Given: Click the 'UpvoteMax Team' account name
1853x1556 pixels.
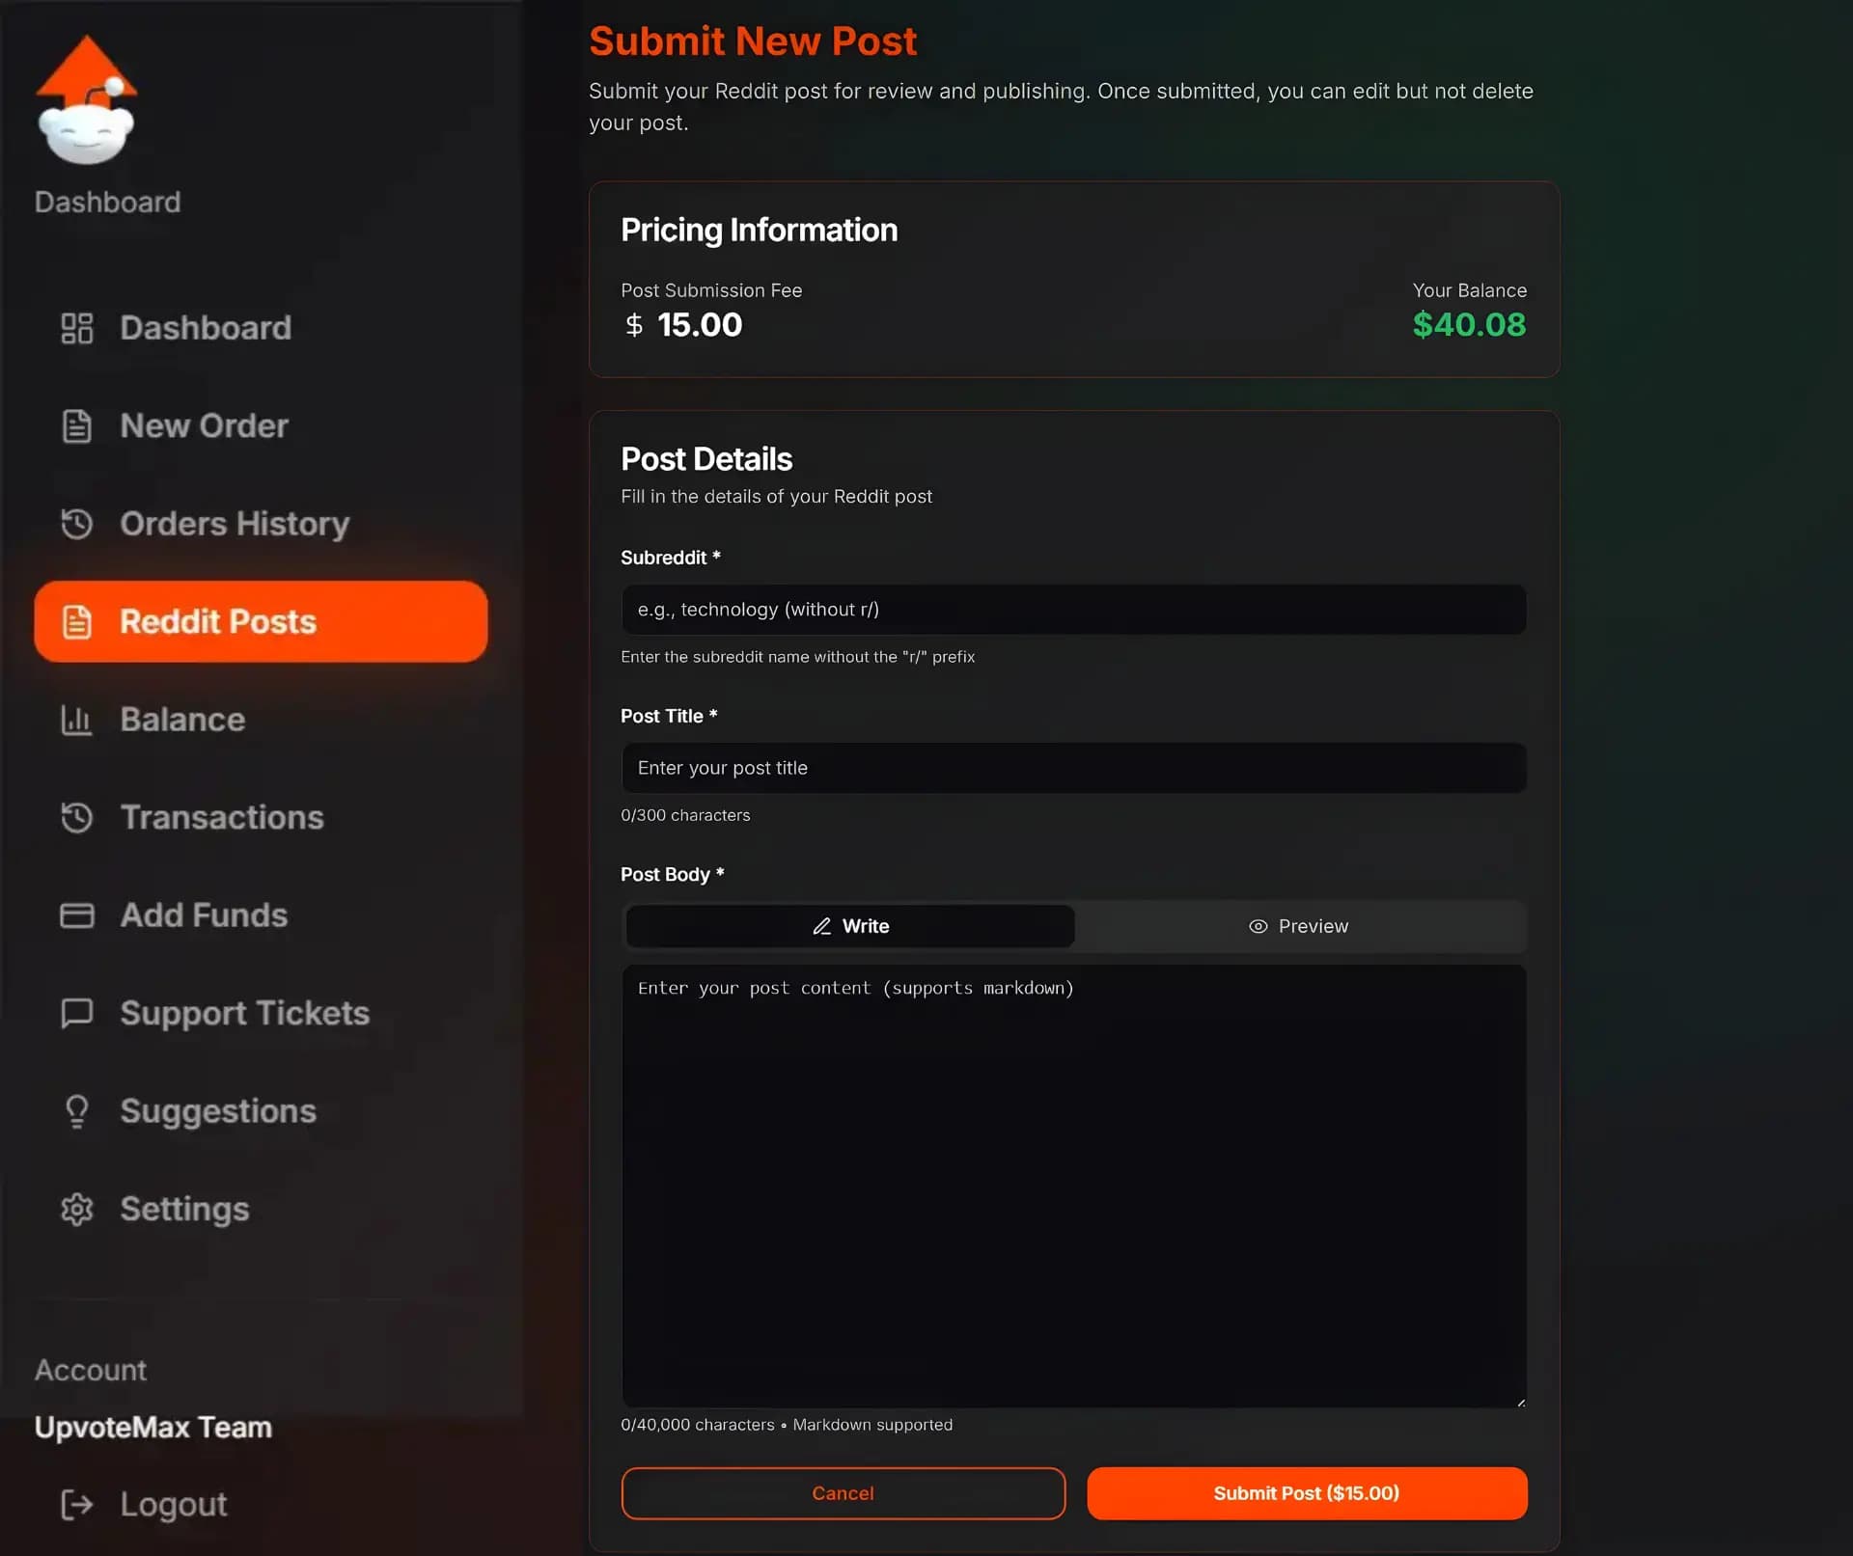Looking at the screenshot, I should coord(153,1428).
